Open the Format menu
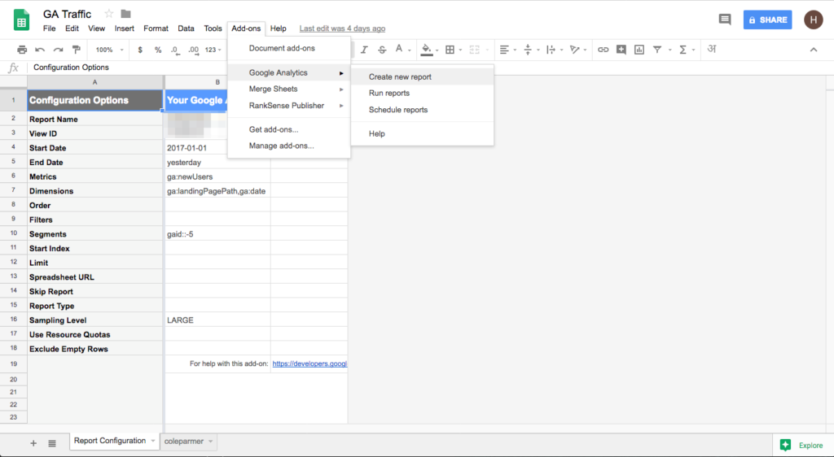Image resolution: width=834 pixels, height=457 pixels. coord(156,28)
